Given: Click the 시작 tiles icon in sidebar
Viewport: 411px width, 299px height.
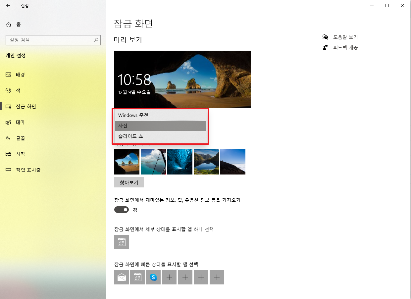Looking at the screenshot, I should [x=9, y=154].
